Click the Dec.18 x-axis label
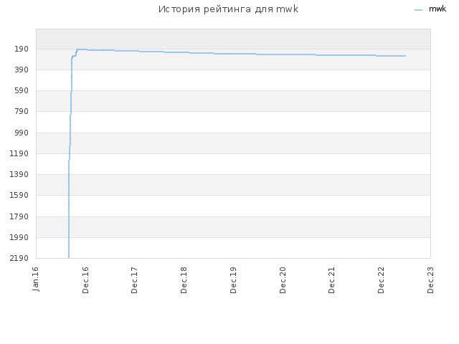The width and height of the screenshot is (459, 344). [184, 280]
